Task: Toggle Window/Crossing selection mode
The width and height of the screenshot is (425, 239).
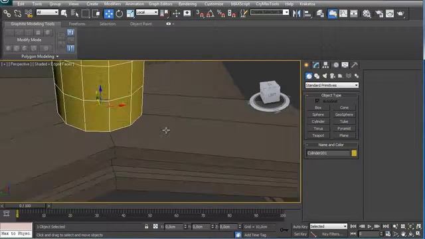Action: click(x=96, y=13)
